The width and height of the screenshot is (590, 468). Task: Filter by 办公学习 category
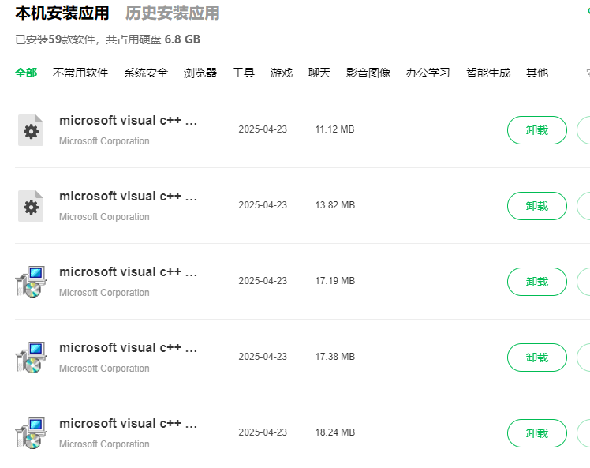click(428, 73)
